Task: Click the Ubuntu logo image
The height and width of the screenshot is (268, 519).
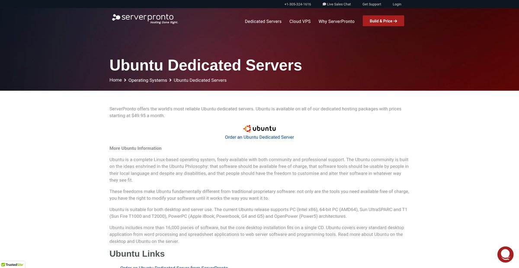Action: pos(259,128)
